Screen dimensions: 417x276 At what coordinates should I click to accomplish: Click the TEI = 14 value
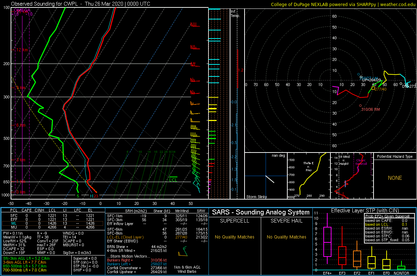70,237
